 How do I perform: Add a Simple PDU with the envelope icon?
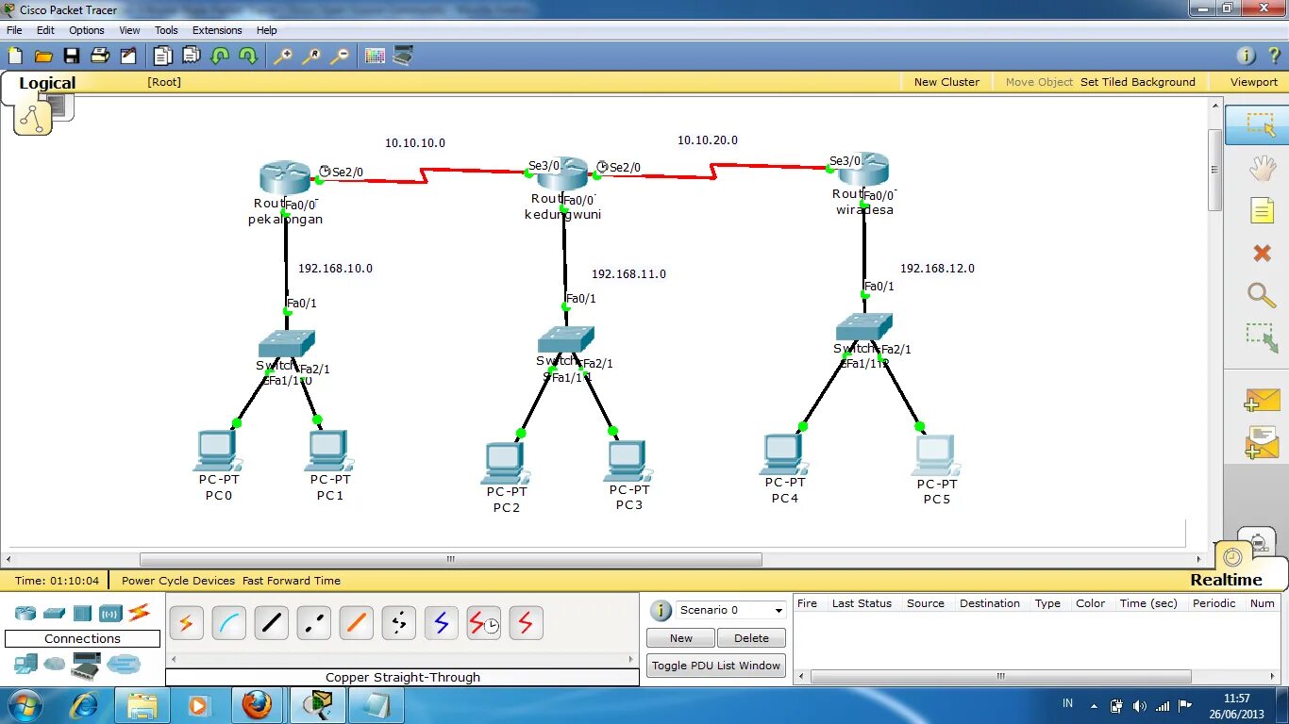tap(1262, 400)
